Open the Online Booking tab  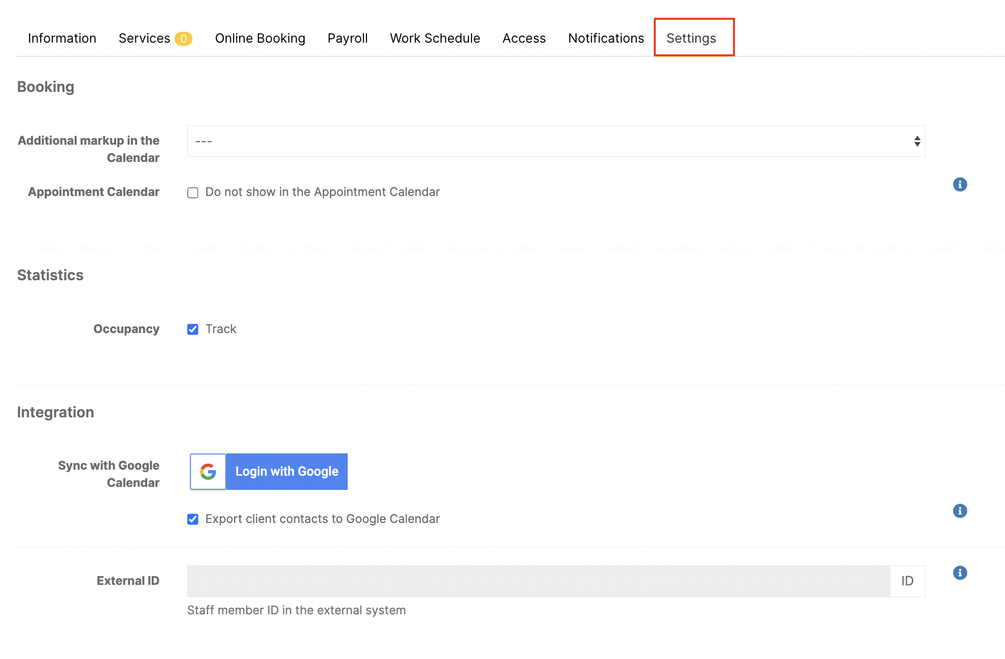click(260, 39)
